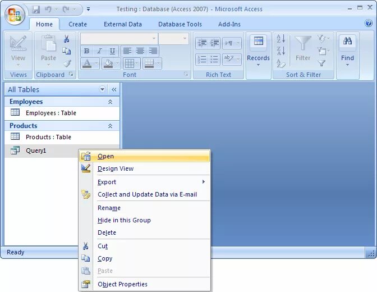The height and width of the screenshot is (292, 377).
Task: Open the Font Color dropdown arrow
Action: point(96,63)
